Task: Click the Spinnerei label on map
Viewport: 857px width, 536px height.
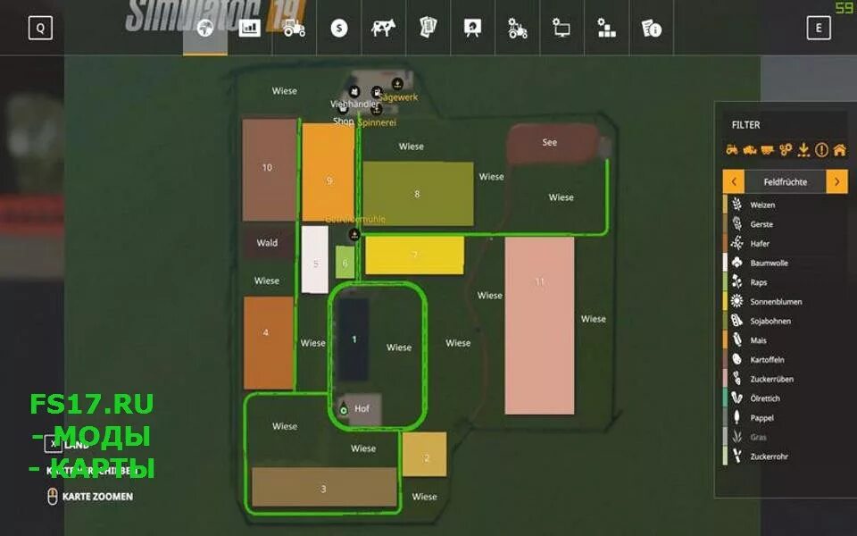Action: (x=377, y=122)
